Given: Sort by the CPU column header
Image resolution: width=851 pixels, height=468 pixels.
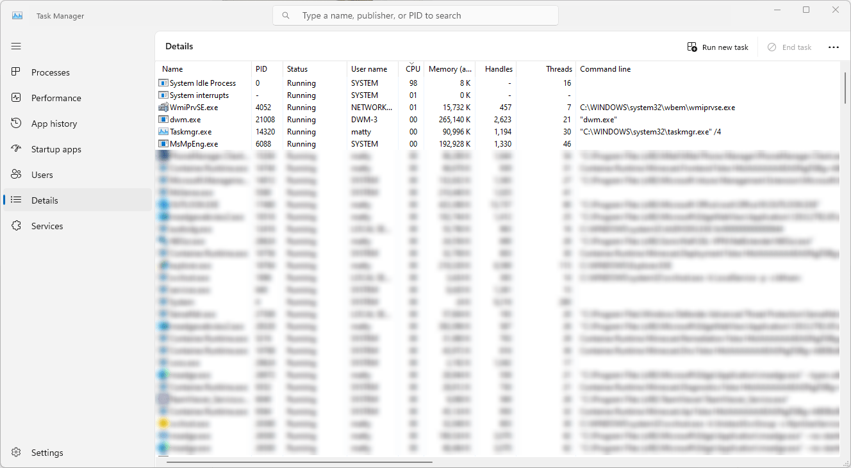Looking at the screenshot, I should point(411,69).
